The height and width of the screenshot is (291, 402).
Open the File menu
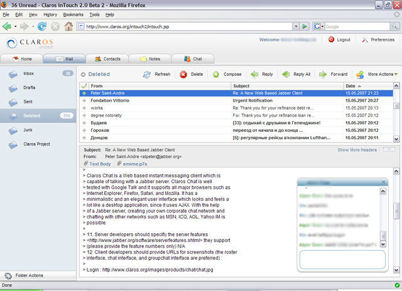(x=6, y=14)
